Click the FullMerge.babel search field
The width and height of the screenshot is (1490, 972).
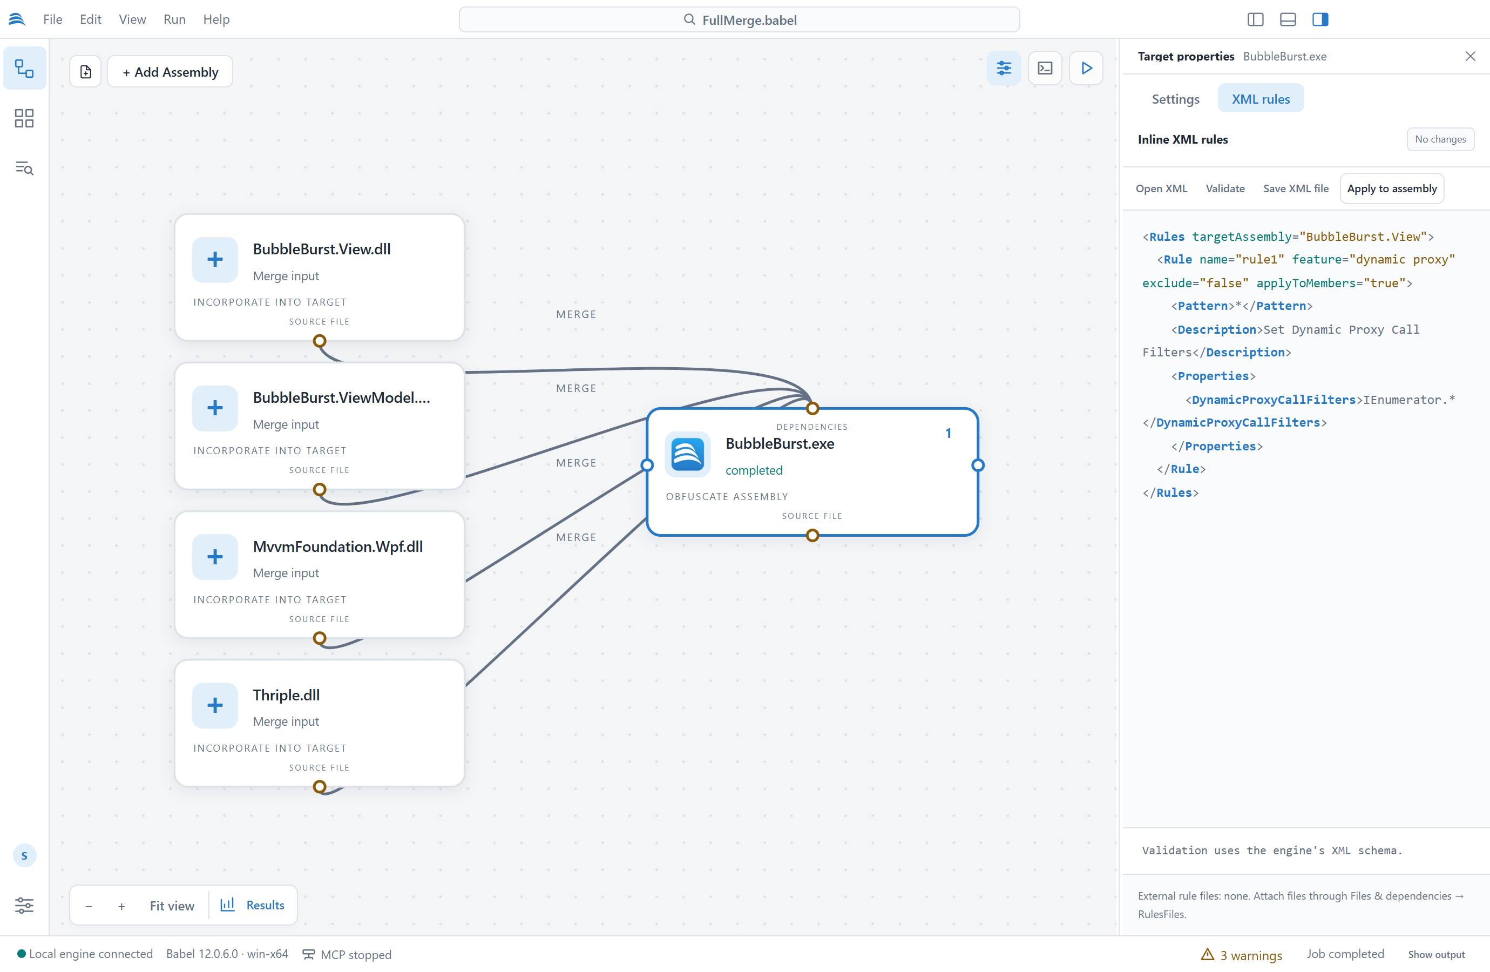(740, 19)
